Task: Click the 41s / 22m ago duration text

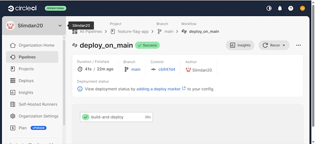Action: [99, 69]
